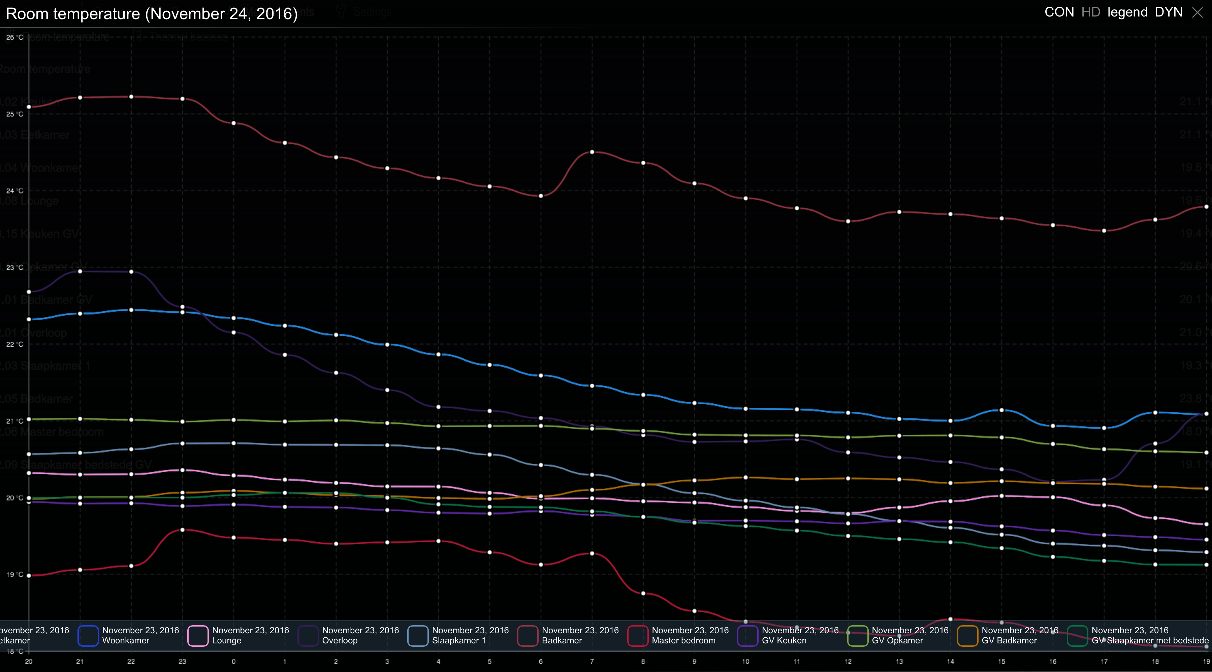Click the chart title Room temperature
The height and width of the screenshot is (672, 1212).
(x=152, y=14)
